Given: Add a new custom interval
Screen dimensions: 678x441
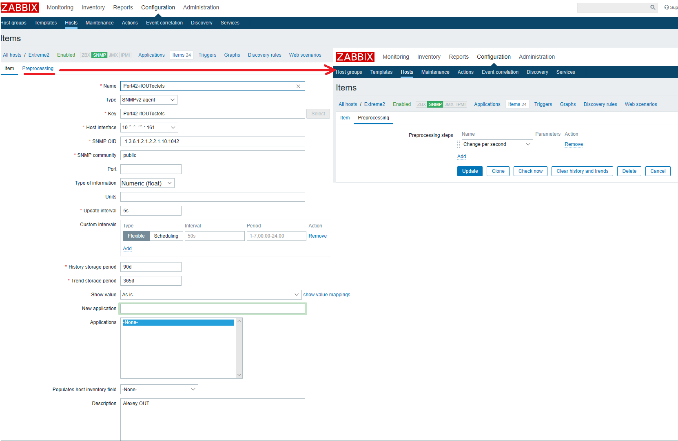Looking at the screenshot, I should point(127,249).
